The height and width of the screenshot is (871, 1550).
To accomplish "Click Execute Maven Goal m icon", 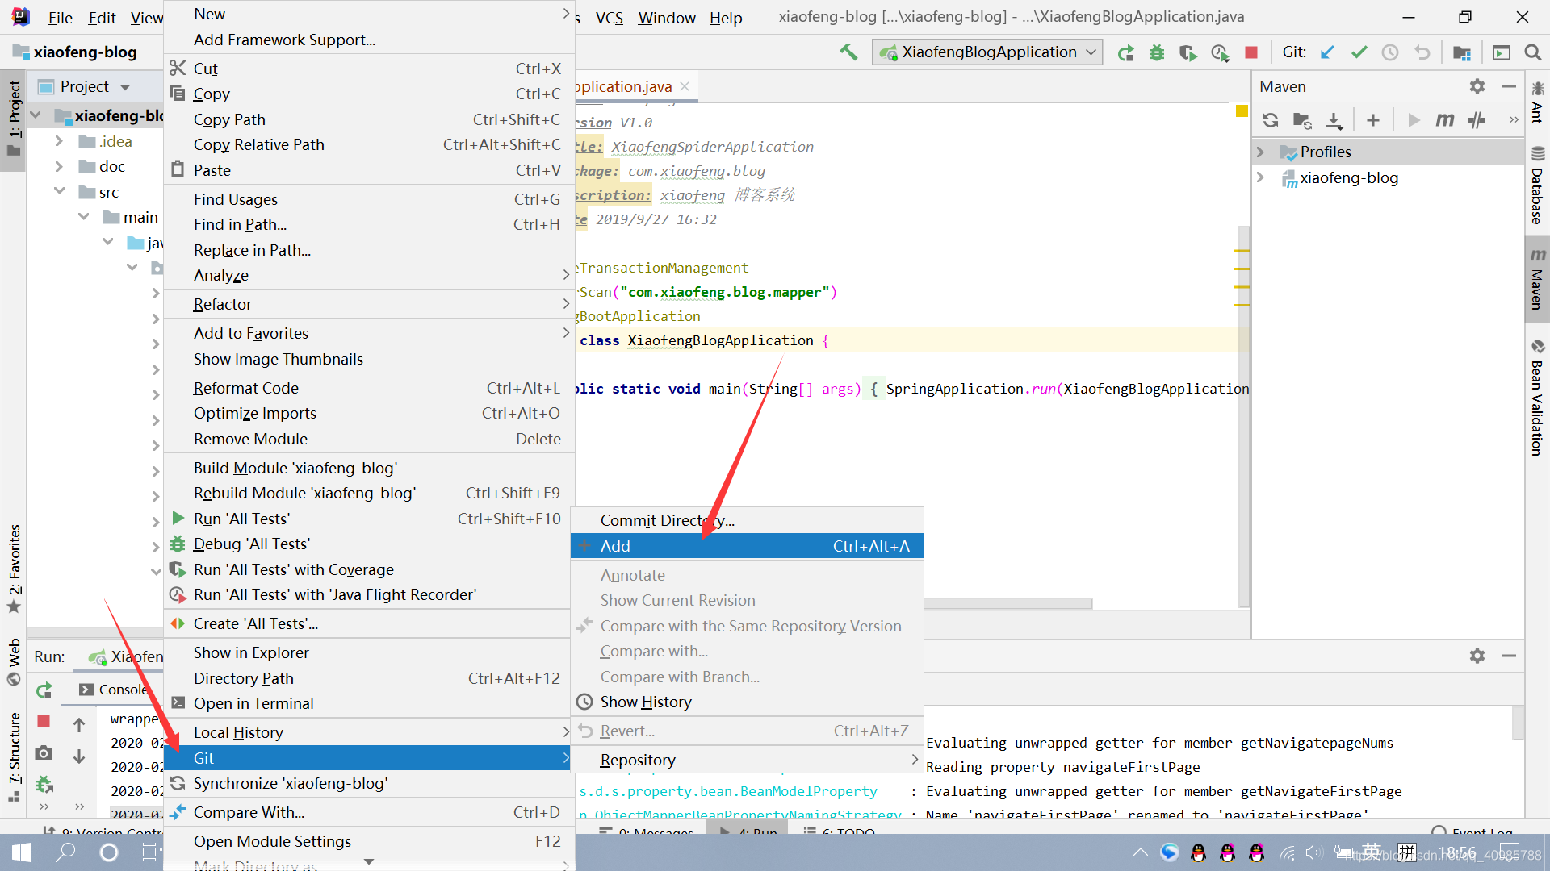I will [x=1445, y=120].
